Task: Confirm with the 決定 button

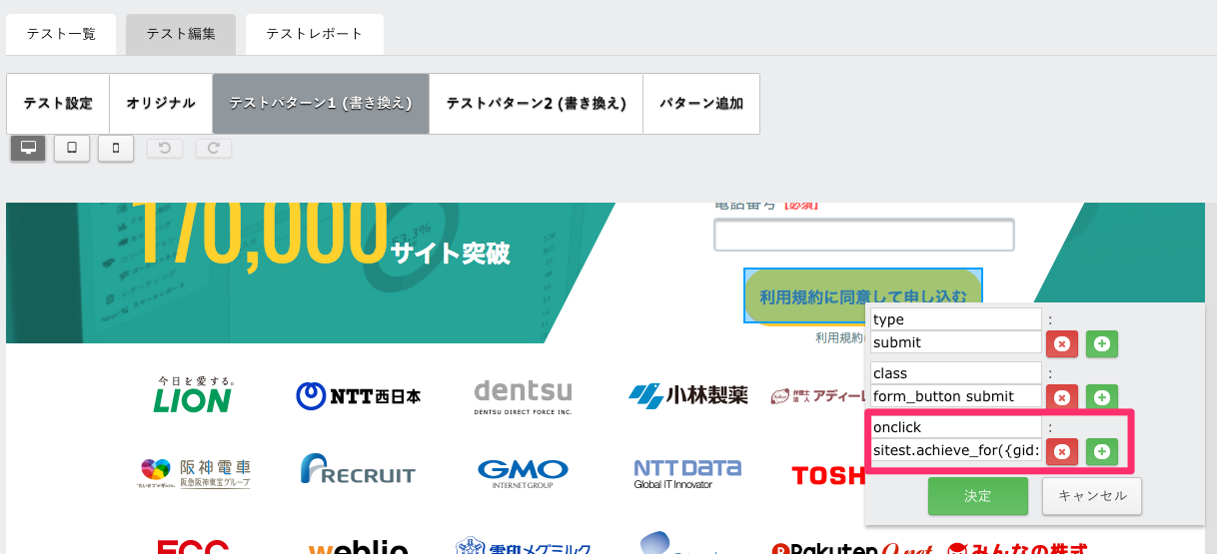Action: click(x=978, y=496)
